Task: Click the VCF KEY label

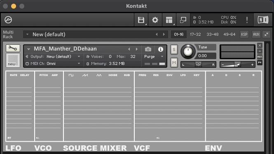Action: (x=197, y=75)
